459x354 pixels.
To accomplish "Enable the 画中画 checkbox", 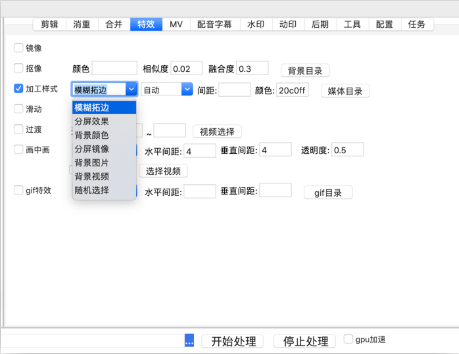I will 18,149.
